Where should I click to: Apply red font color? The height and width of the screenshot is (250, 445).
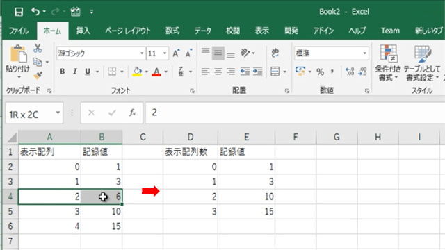[x=156, y=72]
